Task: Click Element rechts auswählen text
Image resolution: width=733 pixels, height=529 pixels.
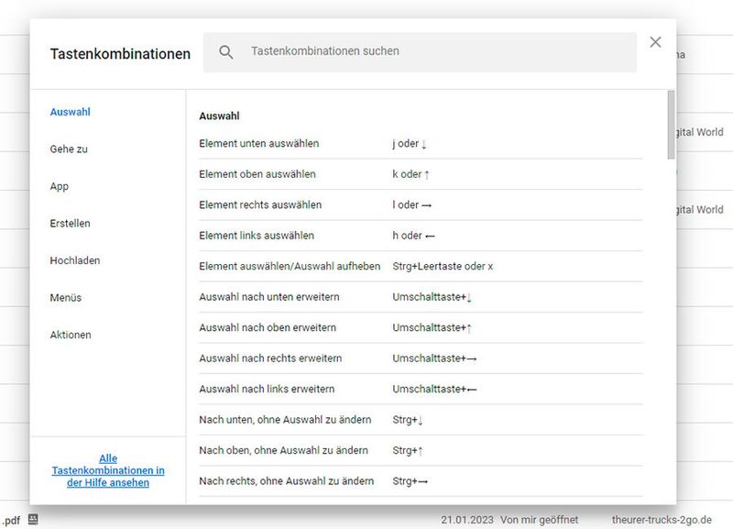Action: coord(260,204)
